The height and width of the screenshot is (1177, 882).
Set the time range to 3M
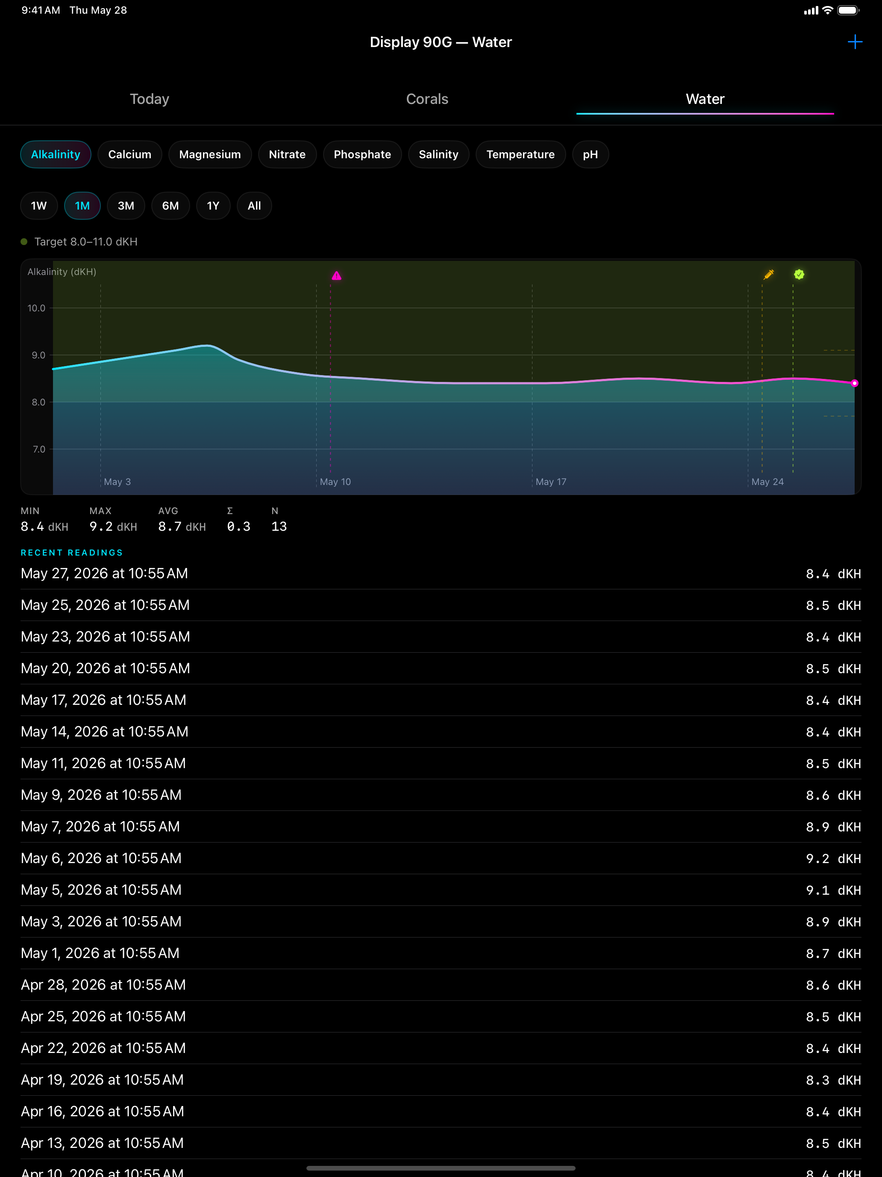click(x=126, y=206)
